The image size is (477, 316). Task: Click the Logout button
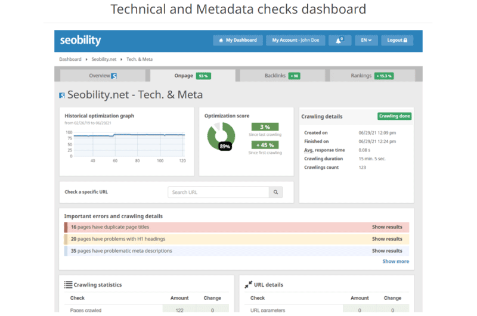[x=397, y=40]
